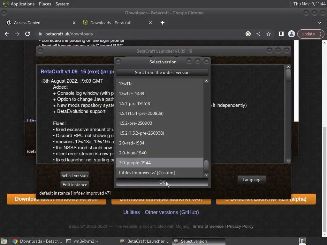Select version 13w12~-1439
The width and height of the screenshot is (327, 245).
(160, 93)
